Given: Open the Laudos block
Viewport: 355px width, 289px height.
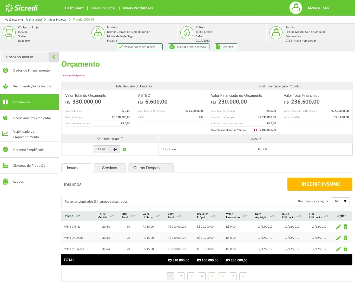Looking at the screenshot, I should [x=29, y=181].
